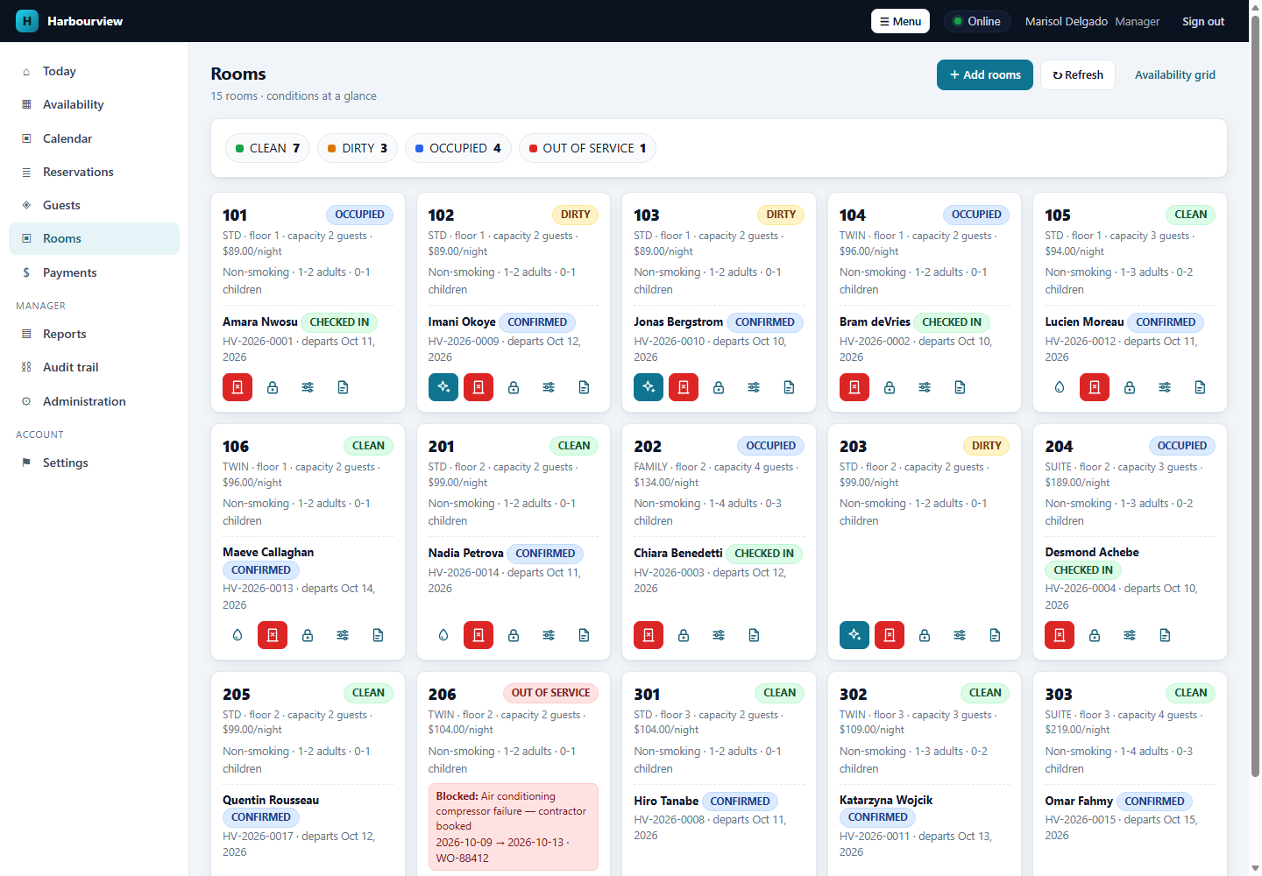Click the OCCUPIED 4 status chip
The height and width of the screenshot is (876, 1262).
[458, 148]
